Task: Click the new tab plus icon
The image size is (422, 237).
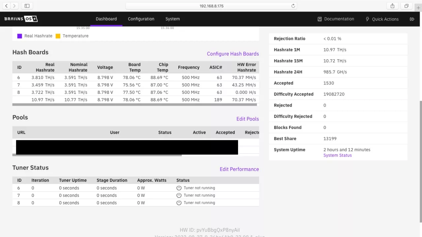Action: [x=418, y=8]
